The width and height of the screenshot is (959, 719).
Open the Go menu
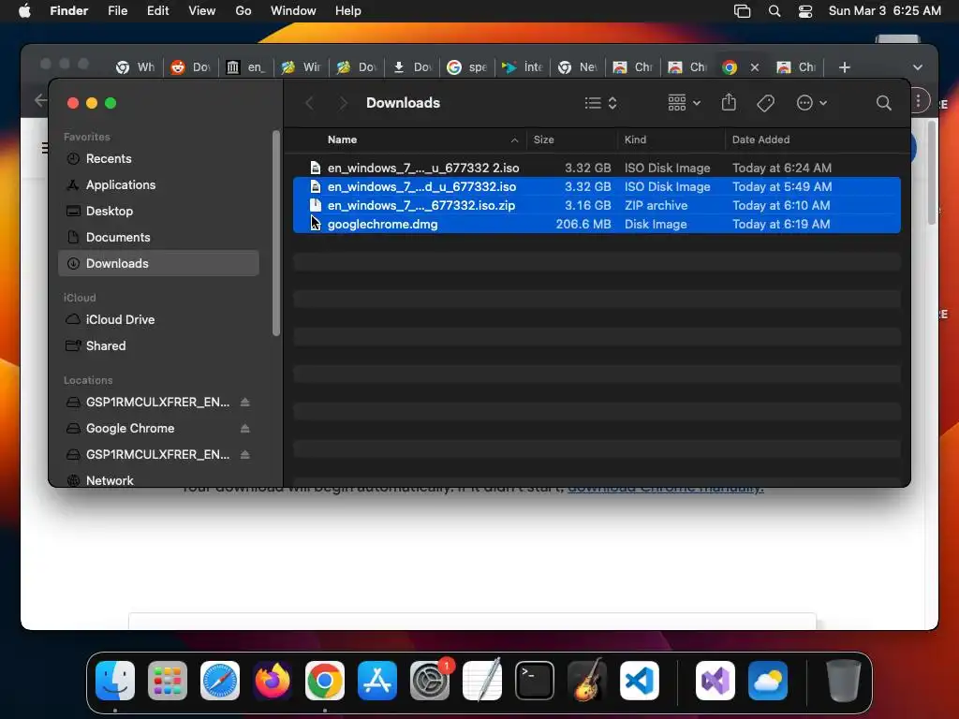(x=243, y=11)
